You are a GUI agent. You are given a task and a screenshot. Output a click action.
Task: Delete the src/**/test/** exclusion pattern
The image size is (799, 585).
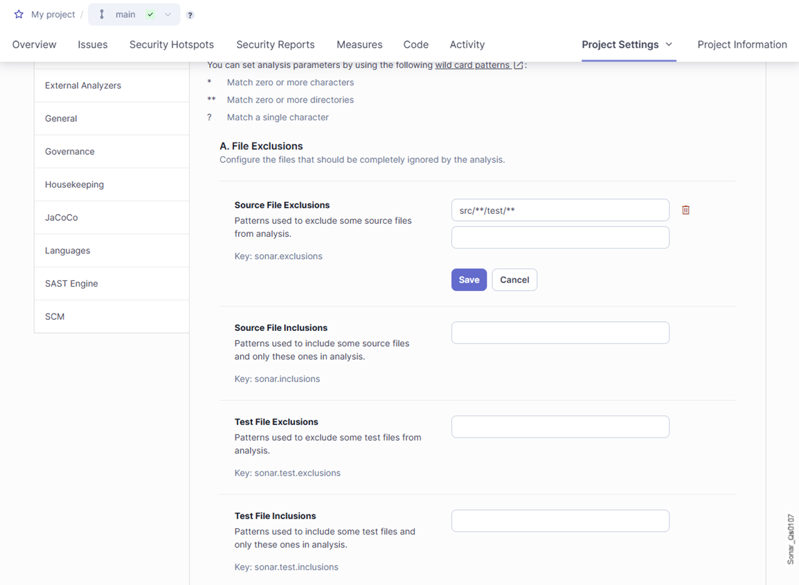(685, 210)
